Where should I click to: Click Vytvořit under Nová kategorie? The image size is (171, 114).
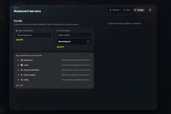[x=19, y=40]
